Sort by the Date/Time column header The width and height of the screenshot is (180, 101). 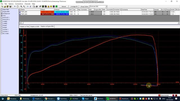coord(147,10)
